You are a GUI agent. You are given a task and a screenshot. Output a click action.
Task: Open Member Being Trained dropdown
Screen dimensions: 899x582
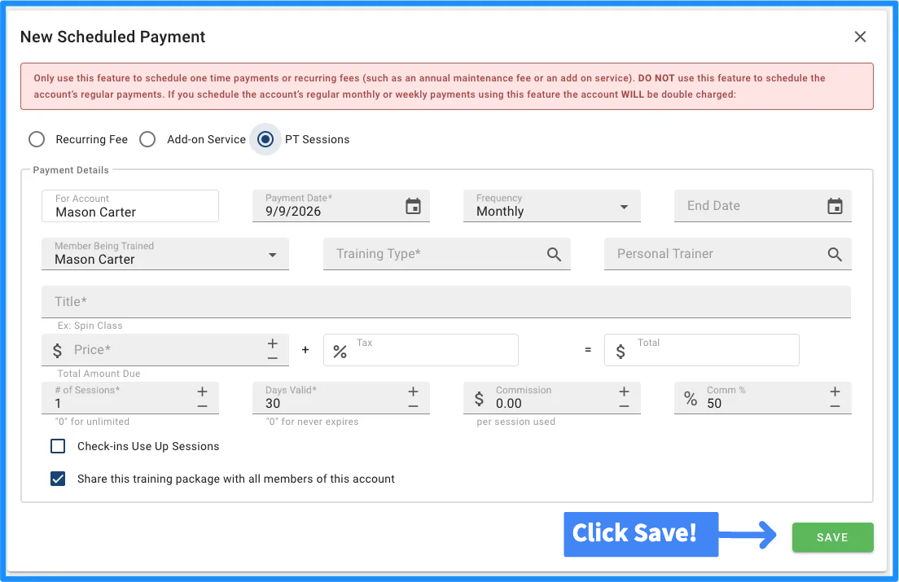tap(165, 254)
